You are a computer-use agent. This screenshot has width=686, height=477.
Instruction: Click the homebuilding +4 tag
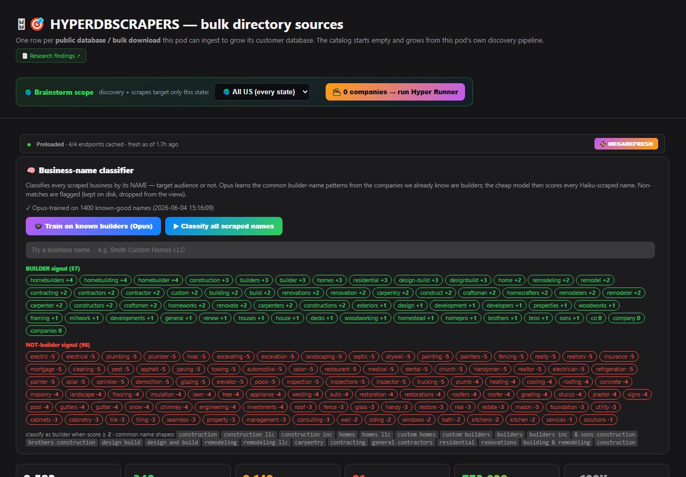(x=105, y=280)
